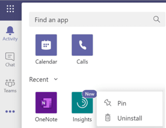Click the More apps ellipsis
This screenshot has height=128, width=166.
point(10,111)
